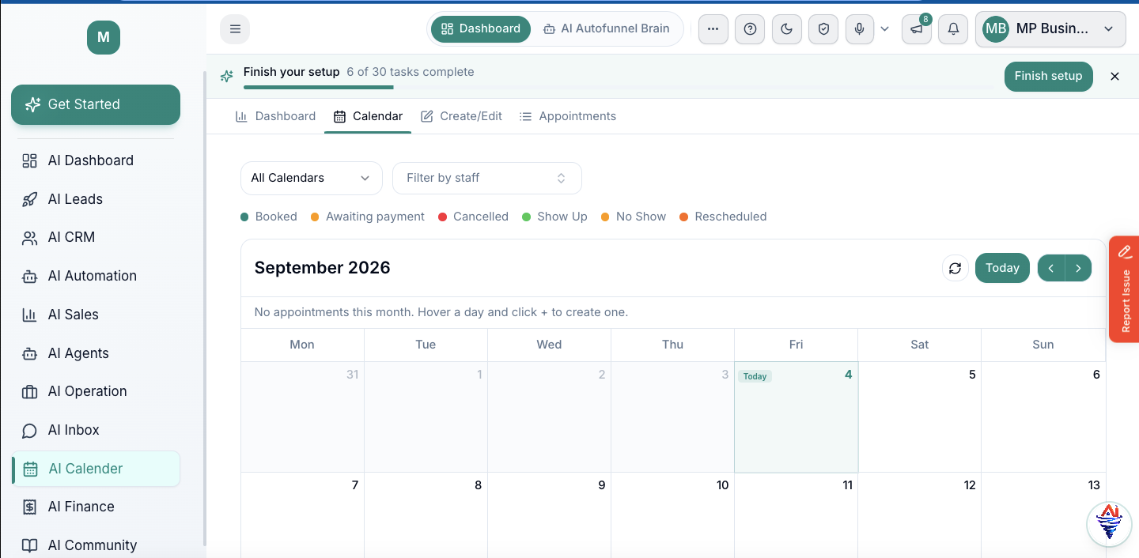
Task: Open AI CRM in sidebar
Action: [96, 237]
